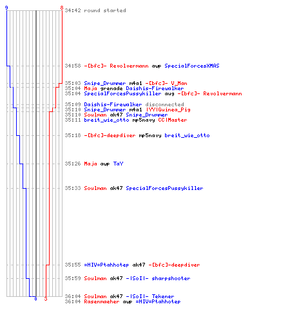Select -|SoI|- sharpshooter victim name
The height and width of the screenshot is (322, 290).
(x=158, y=278)
